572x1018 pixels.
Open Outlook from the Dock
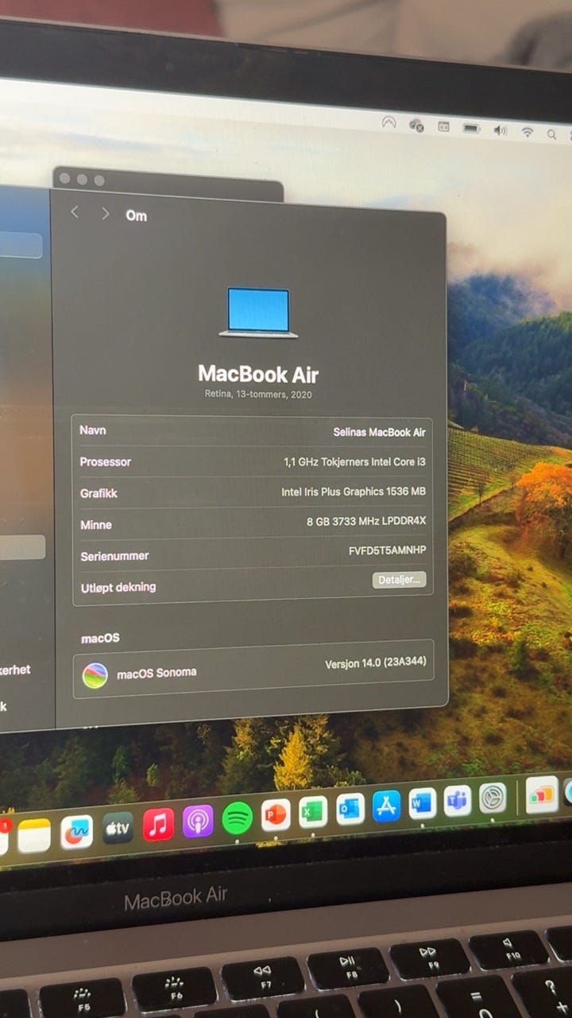[350, 809]
